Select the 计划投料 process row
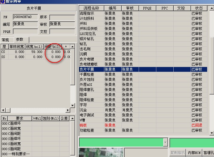214x157 pixels. (x=143, y=19)
